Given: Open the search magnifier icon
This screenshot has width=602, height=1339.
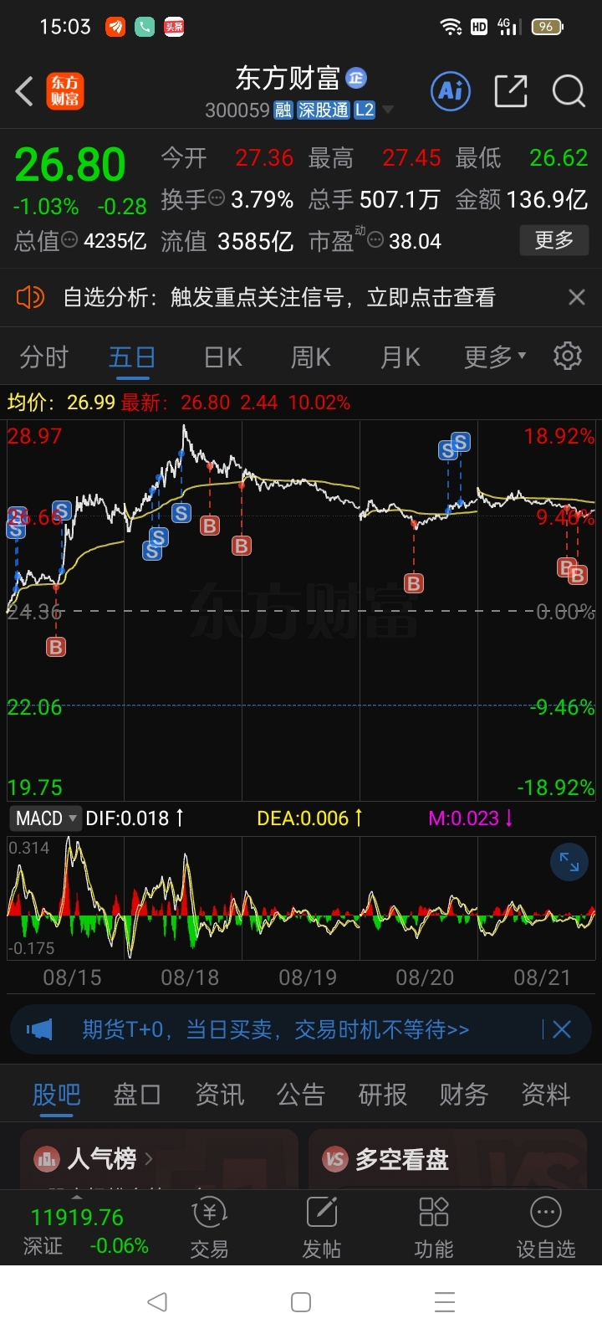Looking at the screenshot, I should click(x=569, y=90).
